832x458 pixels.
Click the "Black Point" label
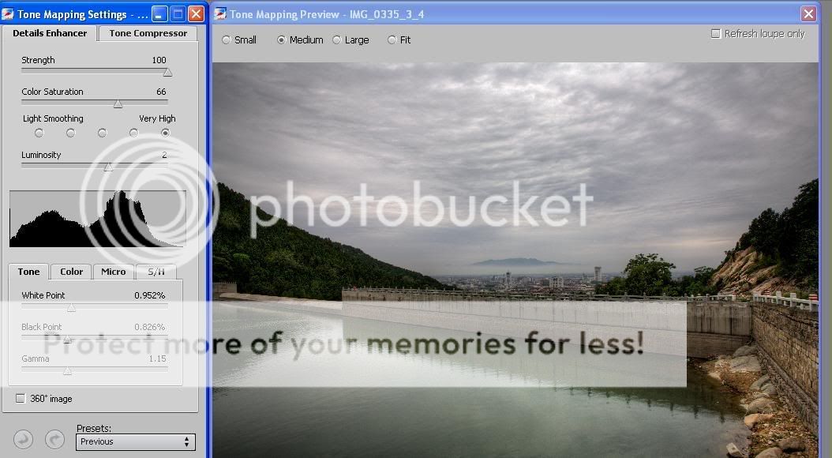coord(41,327)
